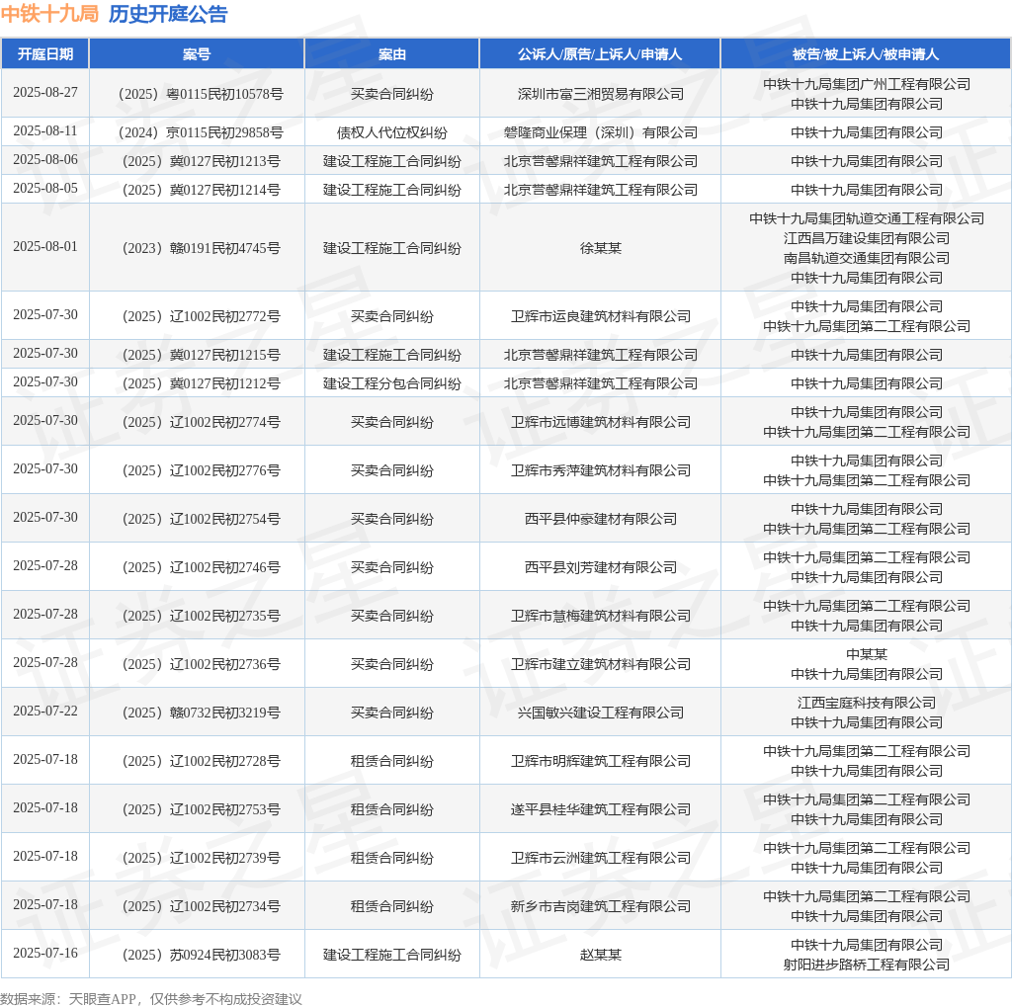Click plaintiff 新乡市吉岗建筑工程有限公司
The image size is (1012, 1008).
600,906
